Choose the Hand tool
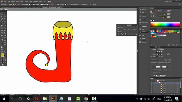 click(x=2, y=52)
